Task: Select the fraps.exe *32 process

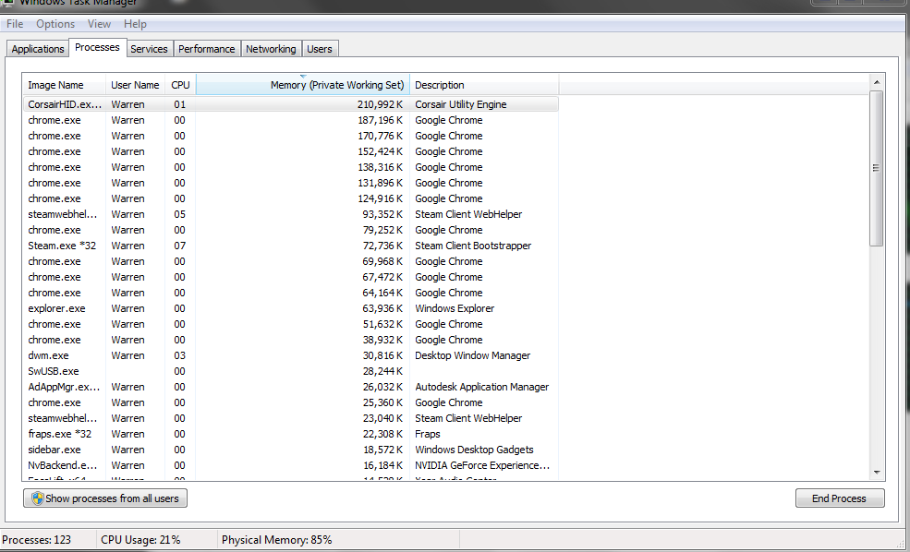Action: 291,433
